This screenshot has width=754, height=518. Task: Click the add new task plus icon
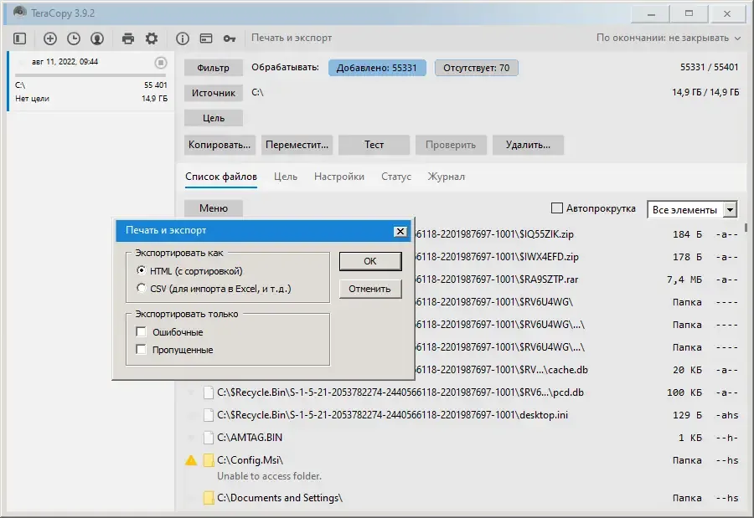pyautogui.click(x=50, y=38)
